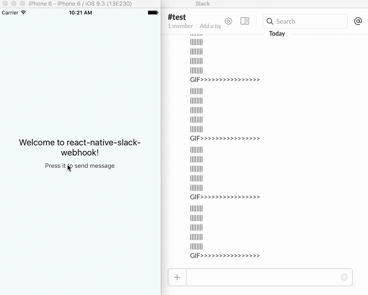Screen dimensions: 368x295
Task: Click the Wi-Fi icon in simulator status bar
Action: click(23, 12)
